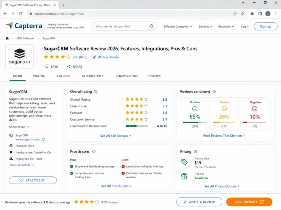Open the tab search chevron in title bar

243,2
